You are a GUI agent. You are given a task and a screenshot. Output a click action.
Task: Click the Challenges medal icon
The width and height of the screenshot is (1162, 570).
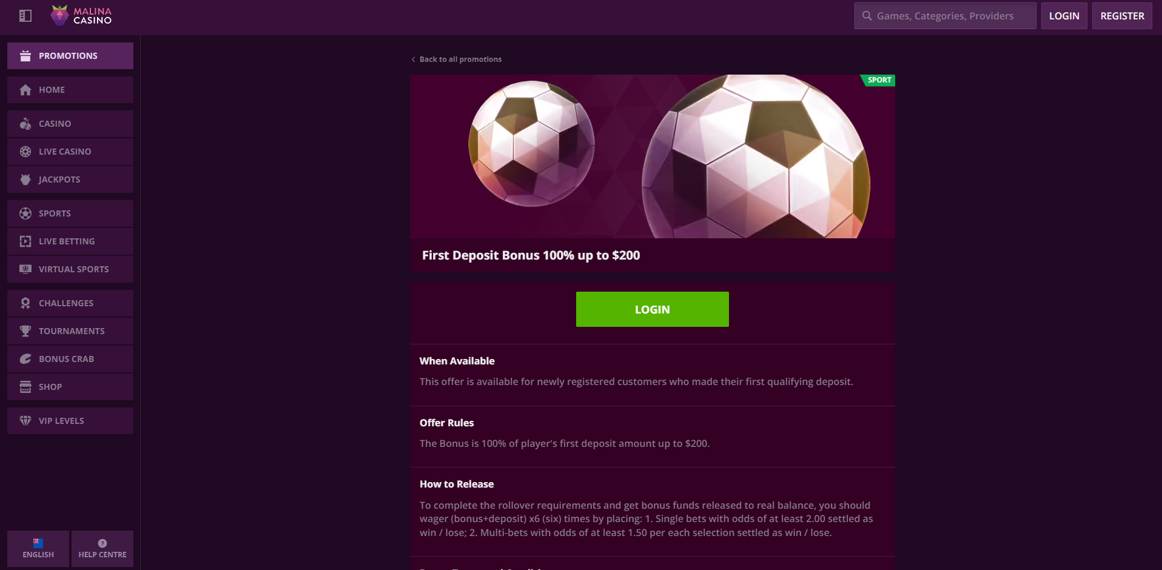pos(25,303)
